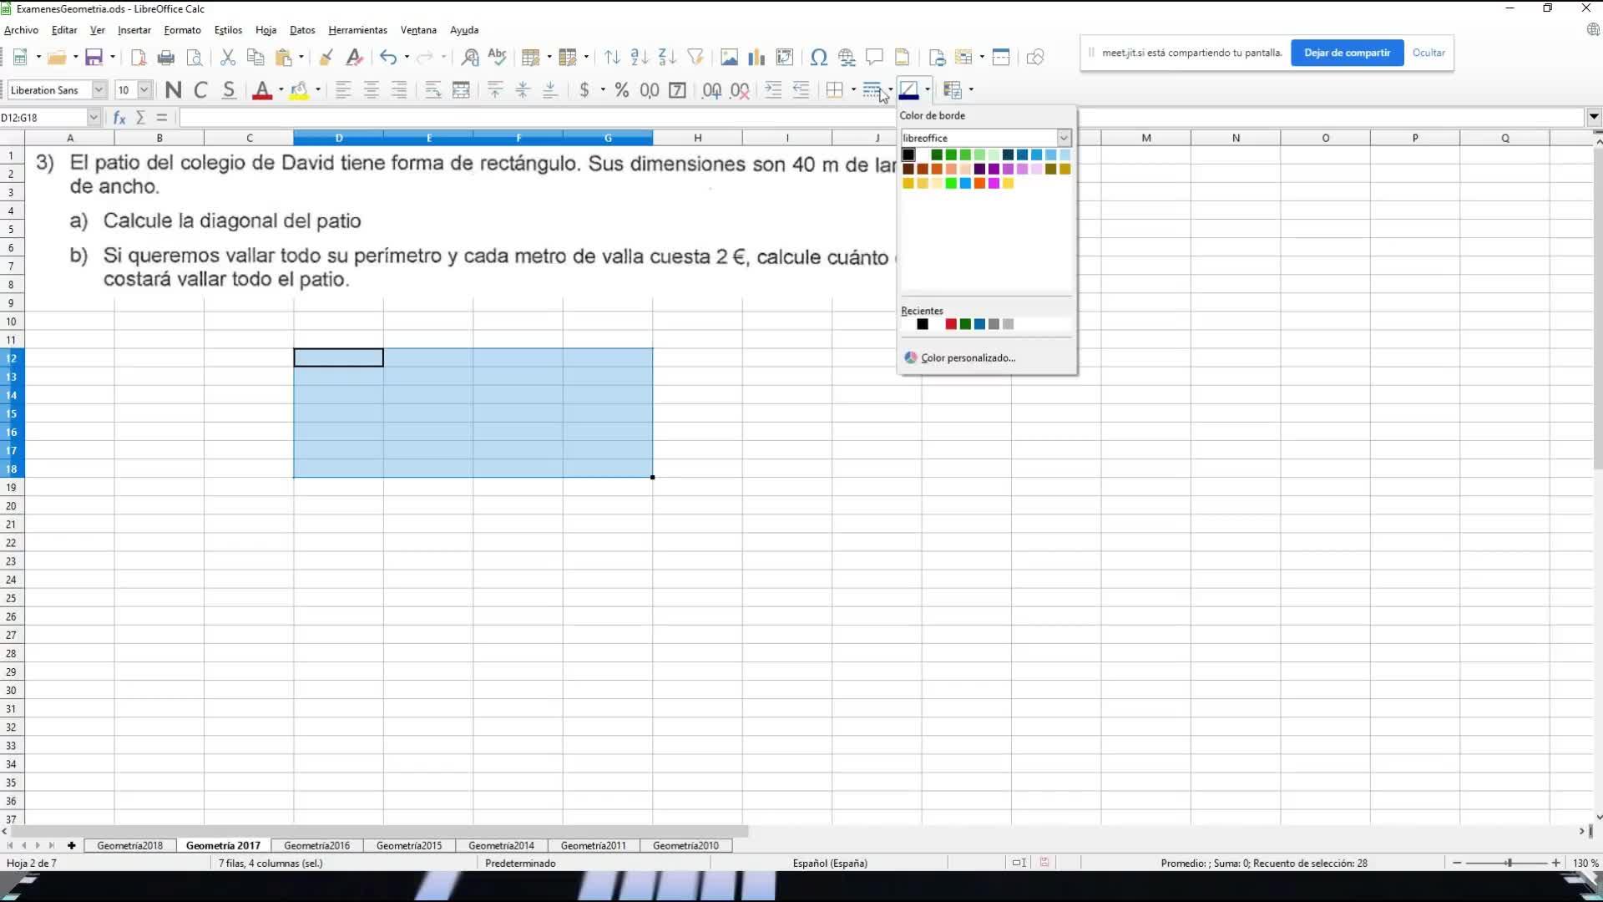
Task: Toggle underline formatting S button
Action: click(228, 90)
